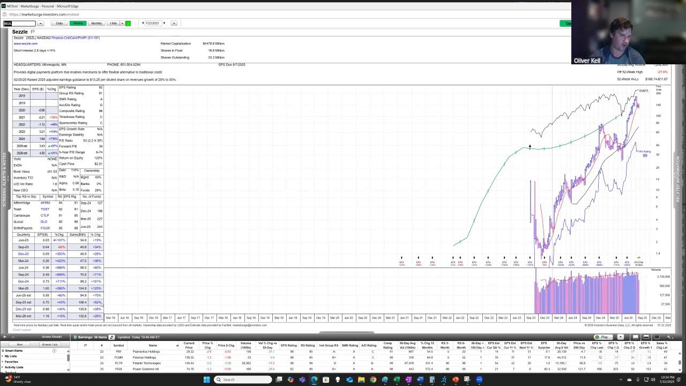Click the green indicator square beside 1 Min

point(128,23)
